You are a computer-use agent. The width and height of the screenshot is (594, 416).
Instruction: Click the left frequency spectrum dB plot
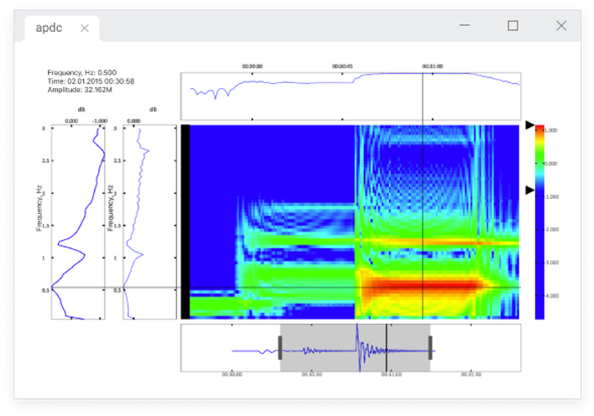78,222
